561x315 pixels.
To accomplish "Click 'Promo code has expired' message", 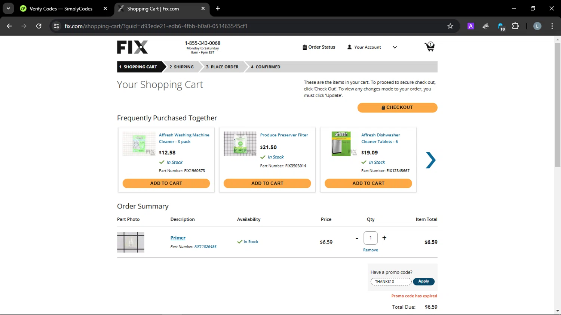I will (414, 296).
